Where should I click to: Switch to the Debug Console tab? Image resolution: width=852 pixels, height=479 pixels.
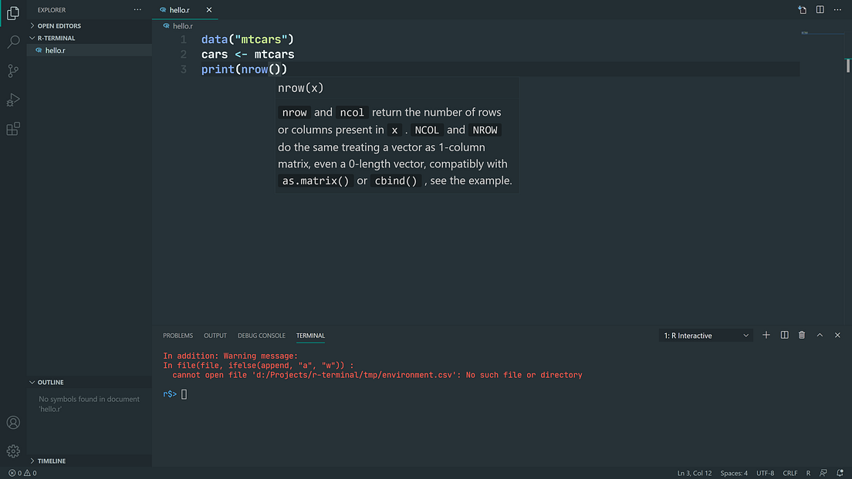click(261, 336)
